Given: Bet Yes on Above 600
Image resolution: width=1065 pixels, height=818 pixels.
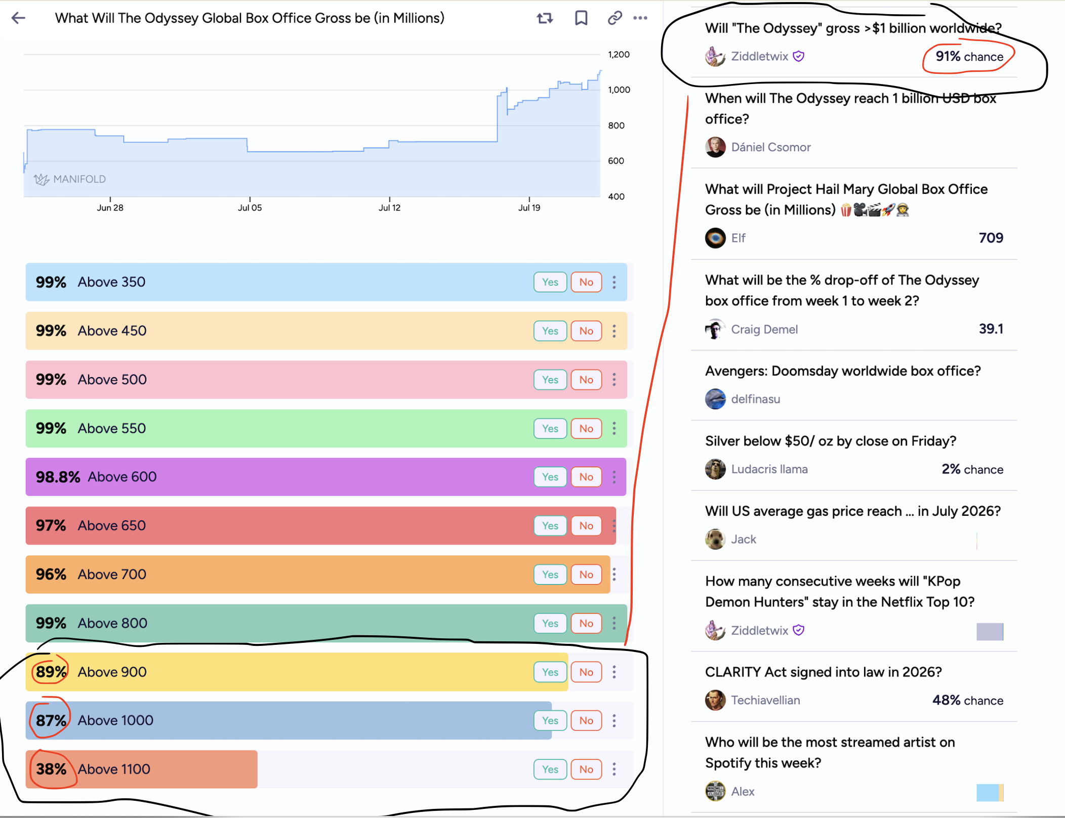Looking at the screenshot, I should [550, 477].
